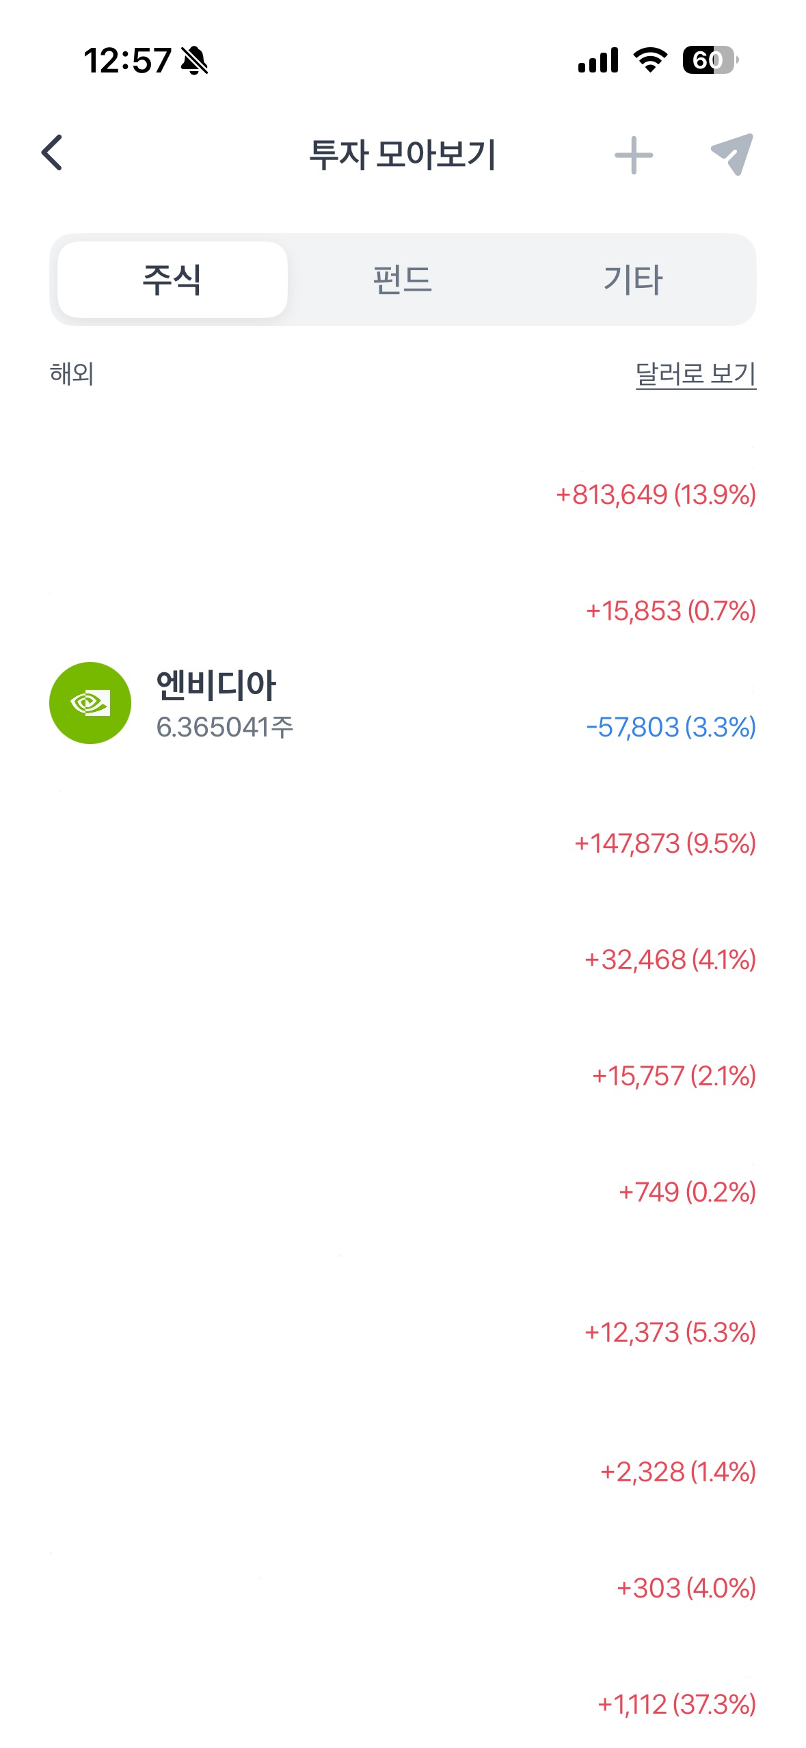The width and height of the screenshot is (806, 1748).
Task: Toggle 달러로 보기 currency view
Action: (x=696, y=374)
